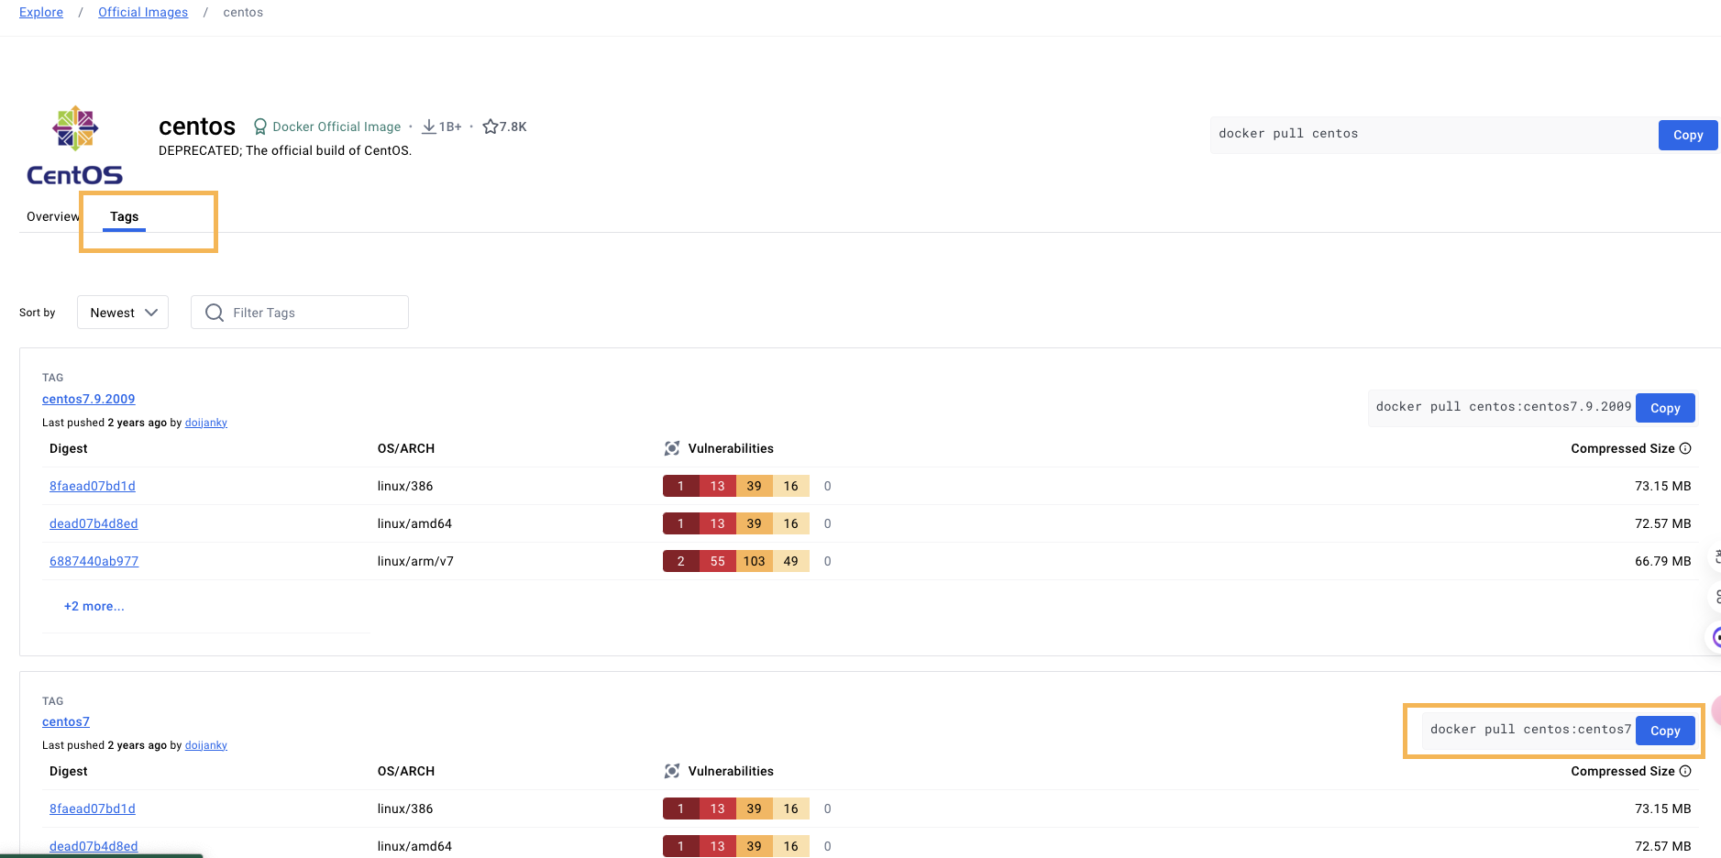Image resolution: width=1721 pixels, height=858 pixels.
Task: Click the download count icon
Action: (428, 126)
